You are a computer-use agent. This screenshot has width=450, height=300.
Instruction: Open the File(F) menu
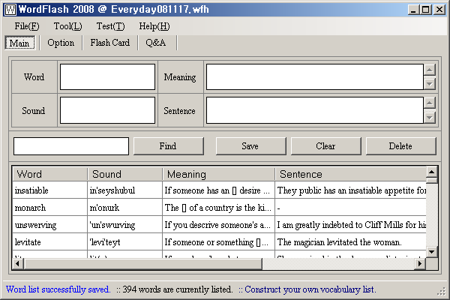[x=27, y=26]
